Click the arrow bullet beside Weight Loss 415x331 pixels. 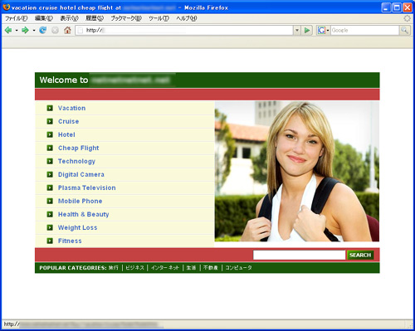tap(50, 227)
